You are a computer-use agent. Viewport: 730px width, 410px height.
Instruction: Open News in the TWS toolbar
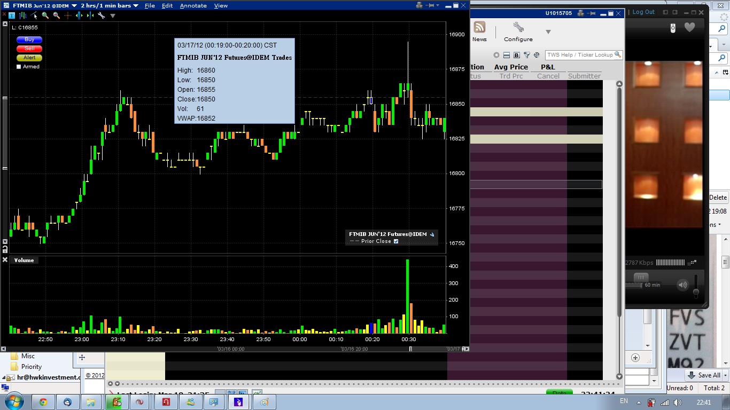pyautogui.click(x=479, y=31)
